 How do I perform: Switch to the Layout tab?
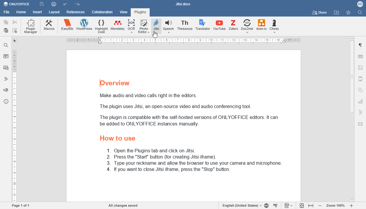click(x=54, y=12)
